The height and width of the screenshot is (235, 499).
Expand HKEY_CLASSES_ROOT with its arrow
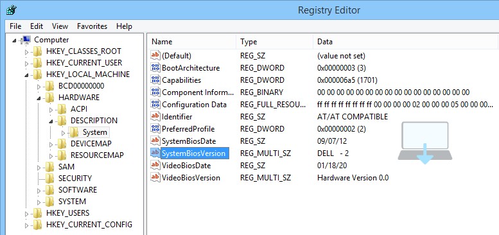pos(26,51)
